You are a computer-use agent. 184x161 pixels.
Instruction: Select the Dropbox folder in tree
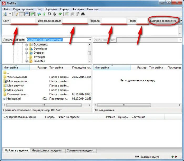pos(39,53)
